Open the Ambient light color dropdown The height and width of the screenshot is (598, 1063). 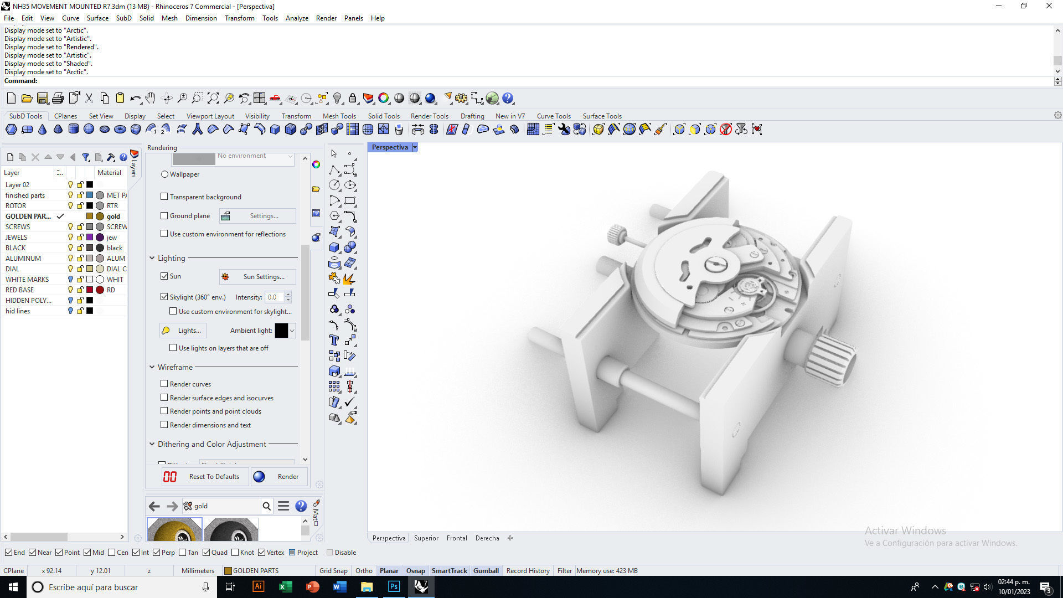pyautogui.click(x=292, y=331)
